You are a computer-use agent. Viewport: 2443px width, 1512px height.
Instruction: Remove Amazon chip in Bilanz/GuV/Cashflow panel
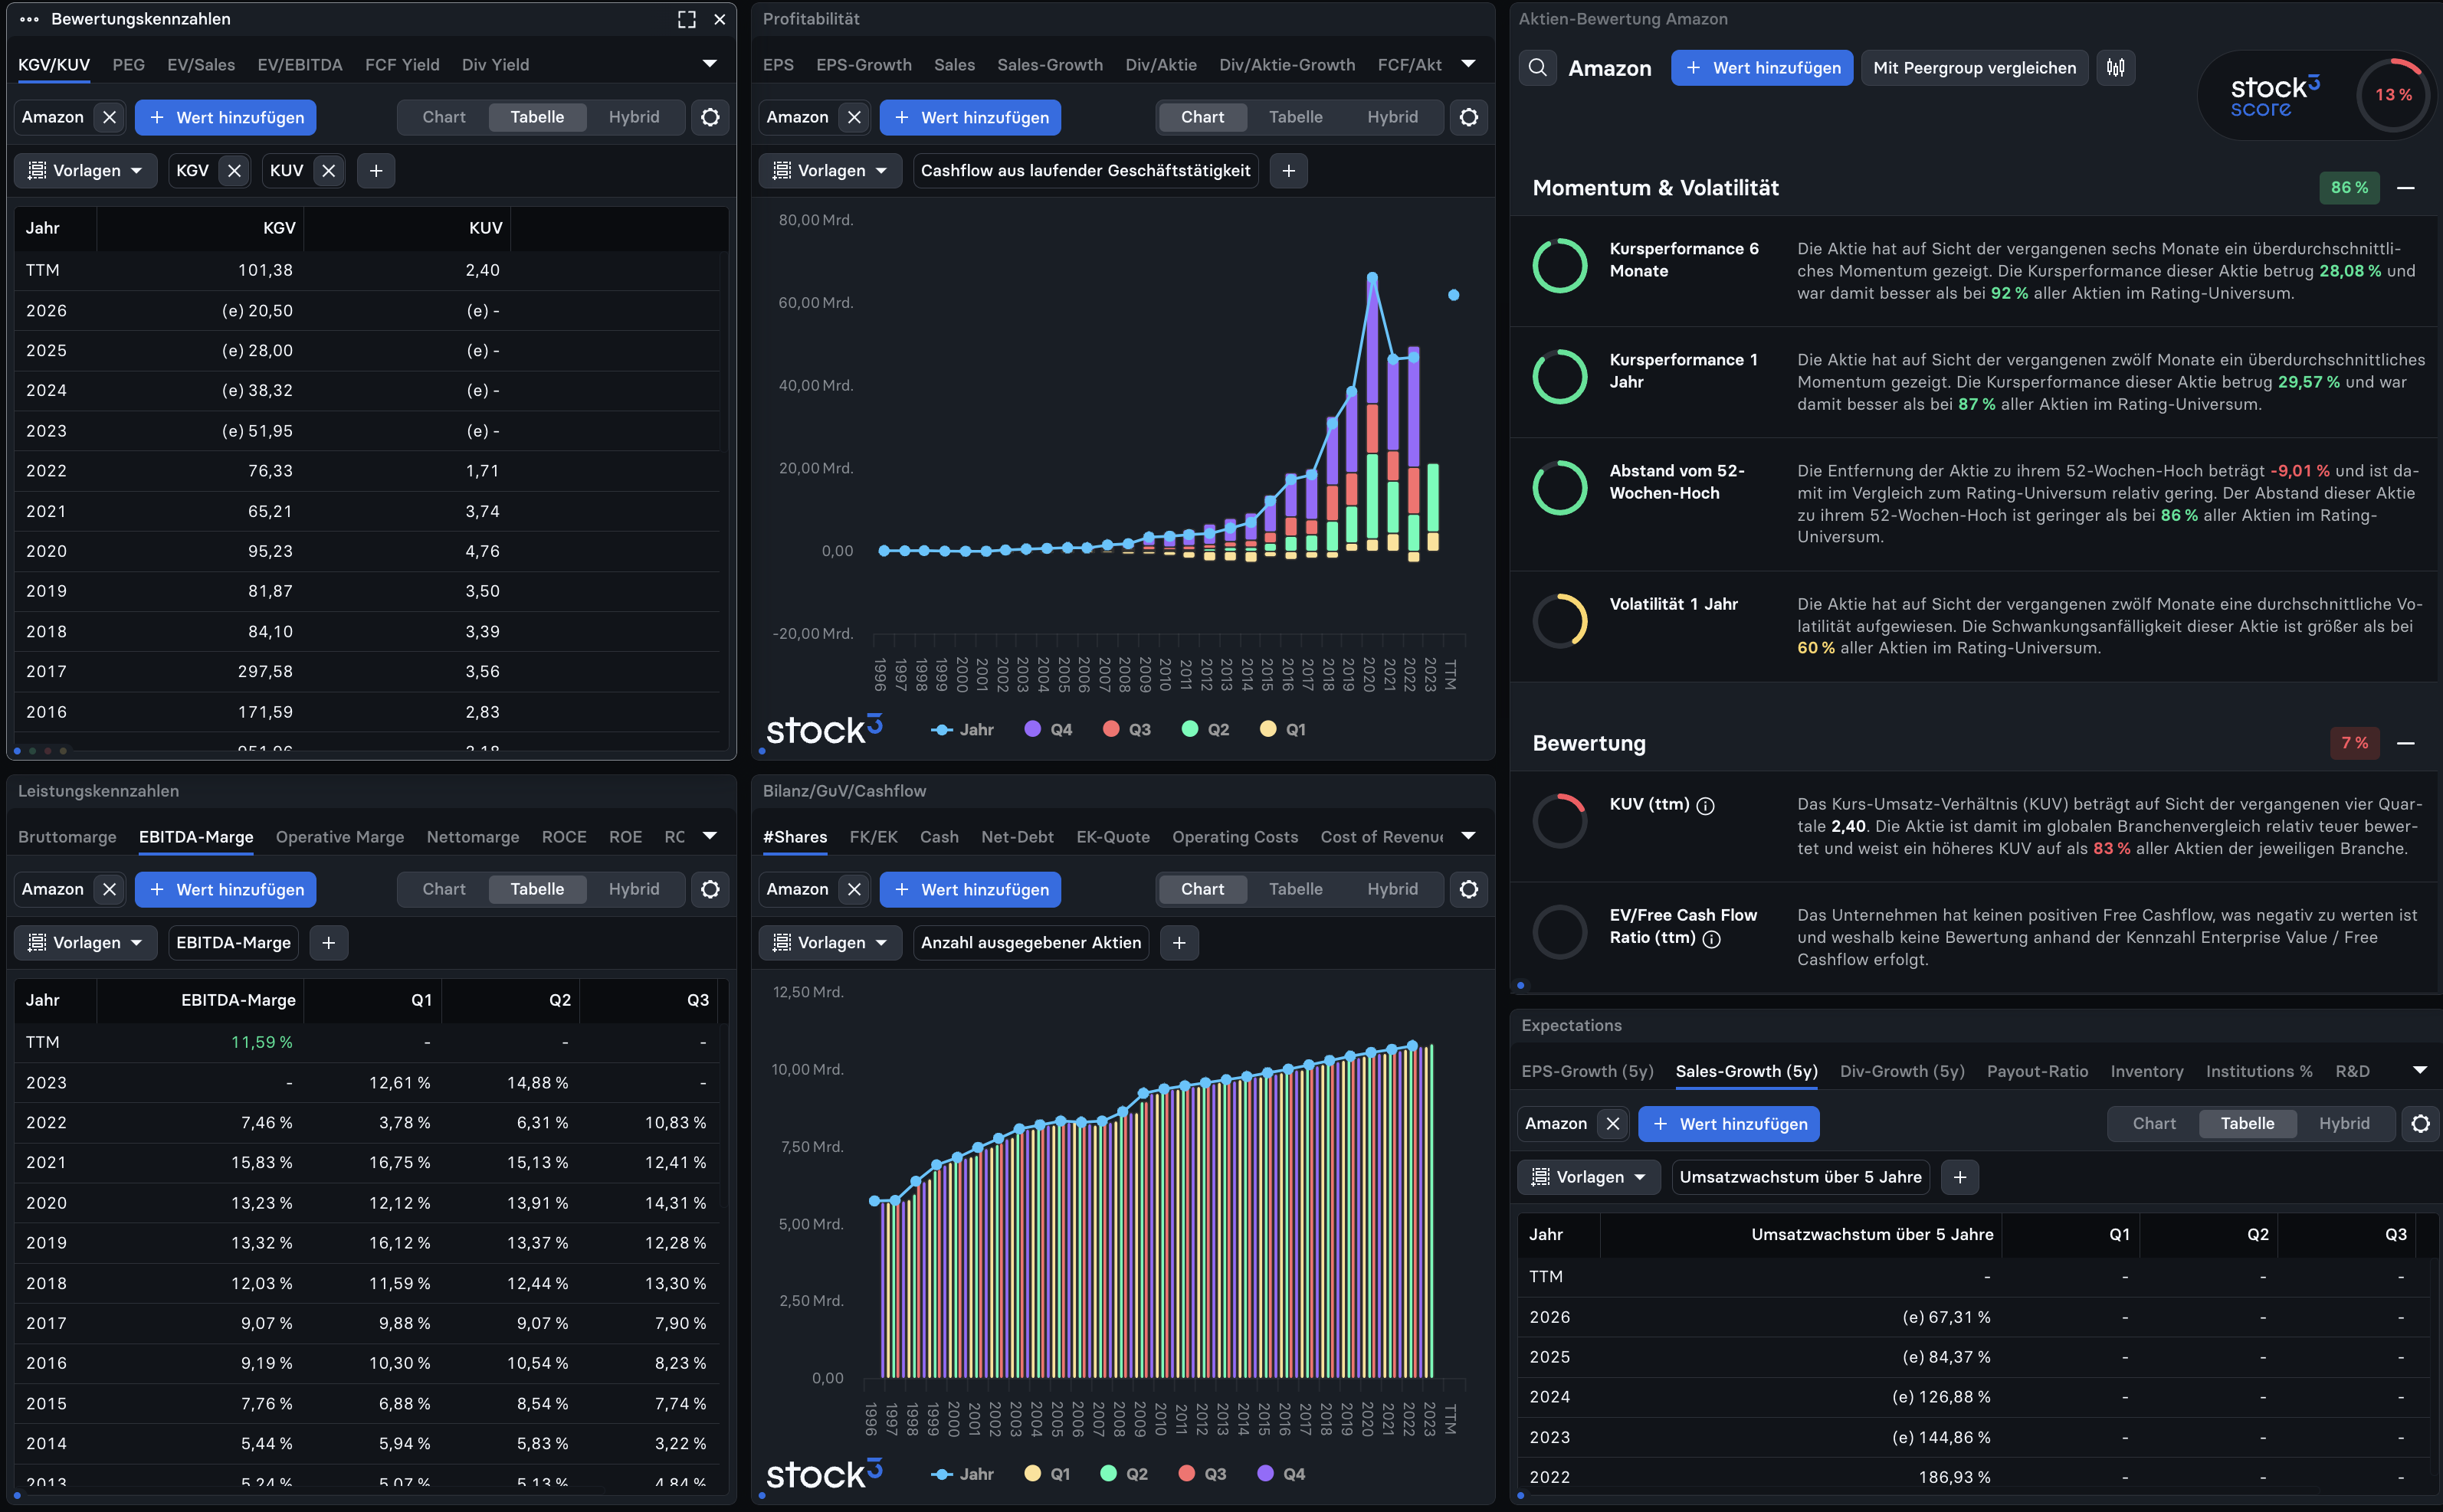pos(854,889)
